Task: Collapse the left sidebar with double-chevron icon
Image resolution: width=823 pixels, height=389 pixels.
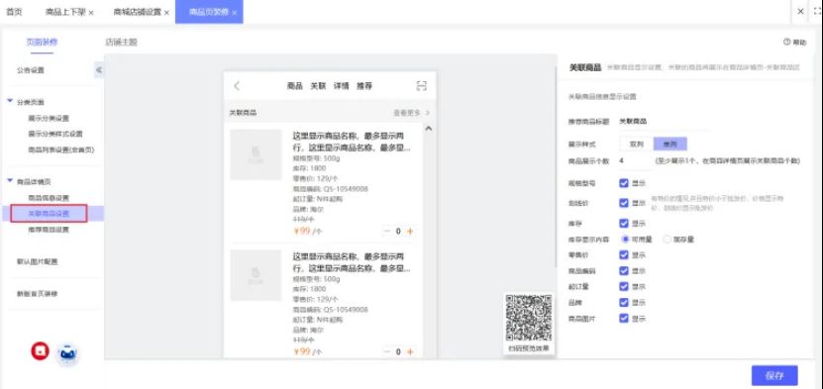Action: coord(99,70)
